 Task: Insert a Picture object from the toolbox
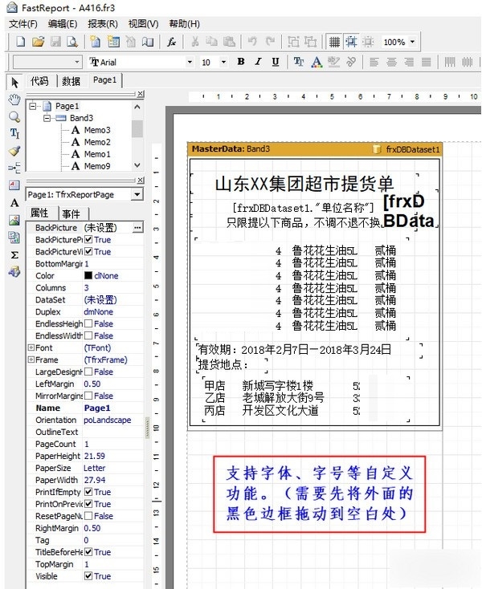[x=14, y=220]
